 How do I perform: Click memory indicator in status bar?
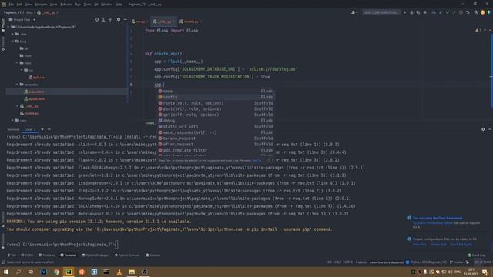pyautogui.click(x=482, y=262)
